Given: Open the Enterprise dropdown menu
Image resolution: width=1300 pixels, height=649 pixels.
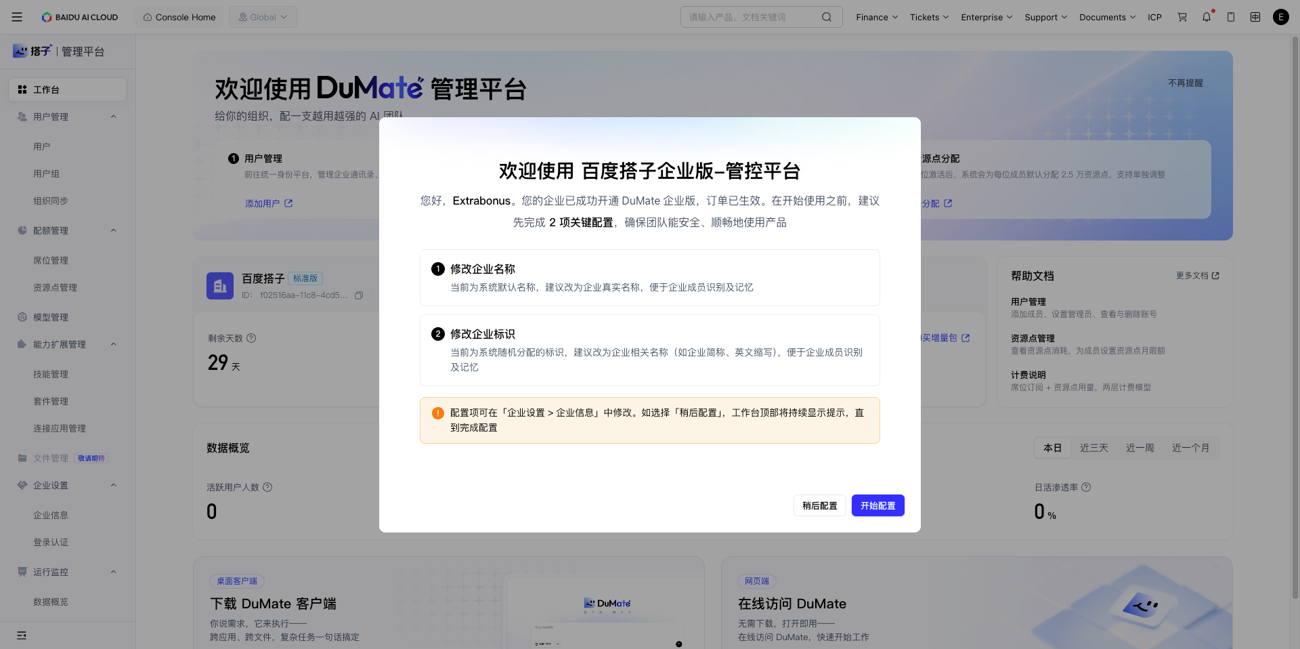Looking at the screenshot, I should pos(987,17).
